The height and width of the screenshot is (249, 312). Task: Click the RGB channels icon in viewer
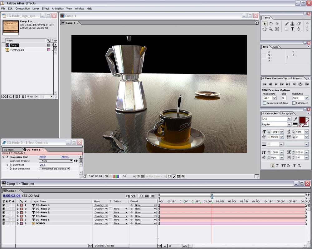[x=116, y=176]
